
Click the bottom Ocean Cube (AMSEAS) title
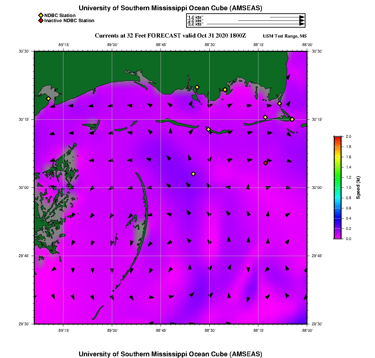(170, 354)
